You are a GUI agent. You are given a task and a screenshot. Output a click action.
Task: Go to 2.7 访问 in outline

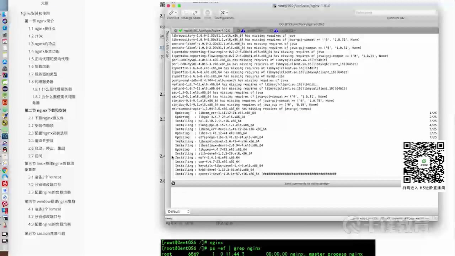35,156
